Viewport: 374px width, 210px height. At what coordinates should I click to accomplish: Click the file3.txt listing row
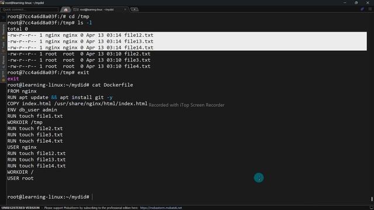click(79, 60)
